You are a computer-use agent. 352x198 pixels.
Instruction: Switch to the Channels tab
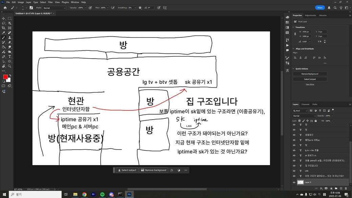point(305,104)
